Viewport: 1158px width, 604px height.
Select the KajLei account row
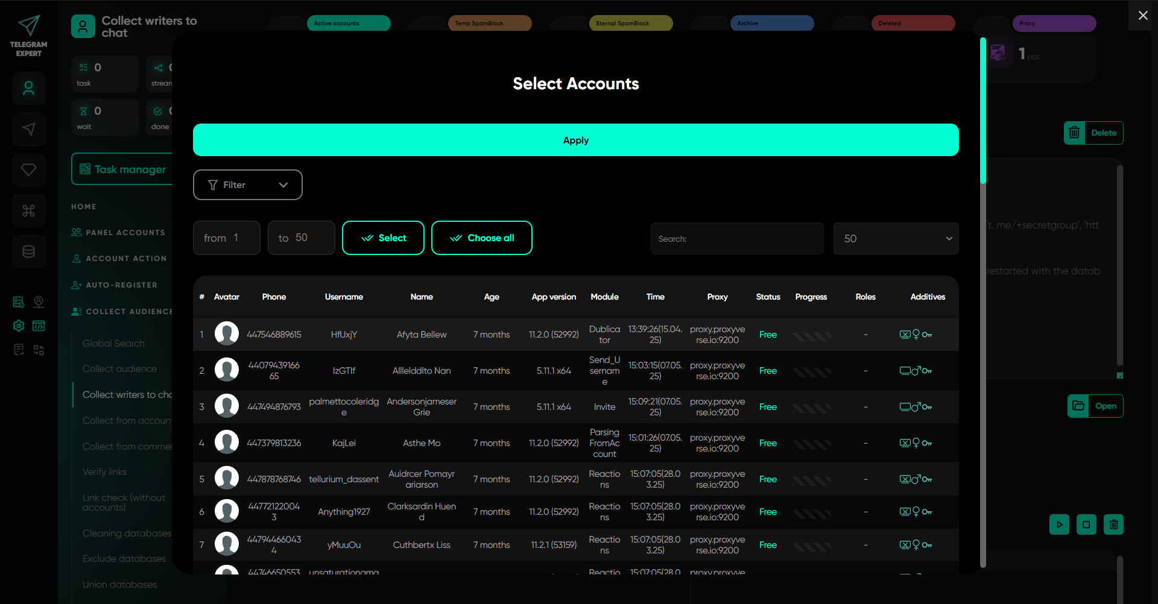[344, 443]
